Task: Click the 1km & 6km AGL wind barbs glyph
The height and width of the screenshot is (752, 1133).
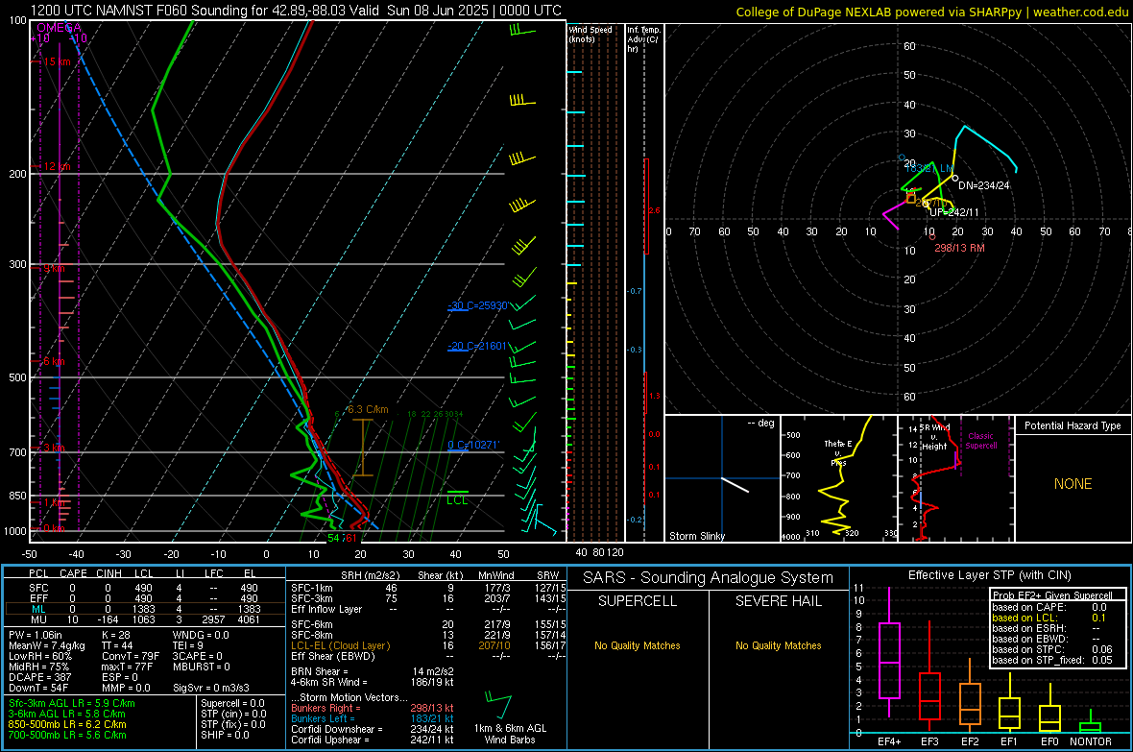Action: coord(498,704)
